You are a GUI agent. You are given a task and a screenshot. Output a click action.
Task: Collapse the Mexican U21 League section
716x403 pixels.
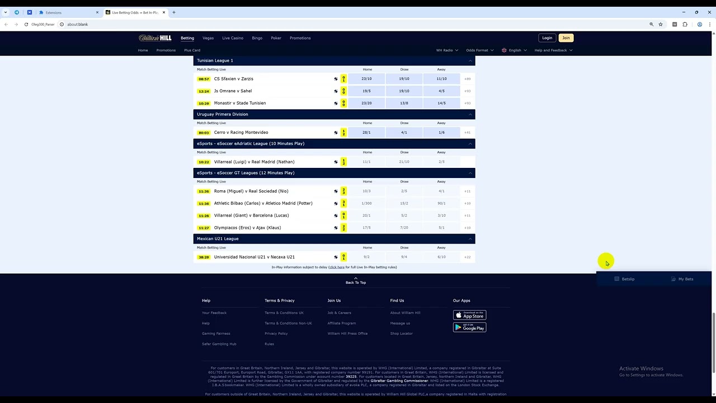(470, 239)
